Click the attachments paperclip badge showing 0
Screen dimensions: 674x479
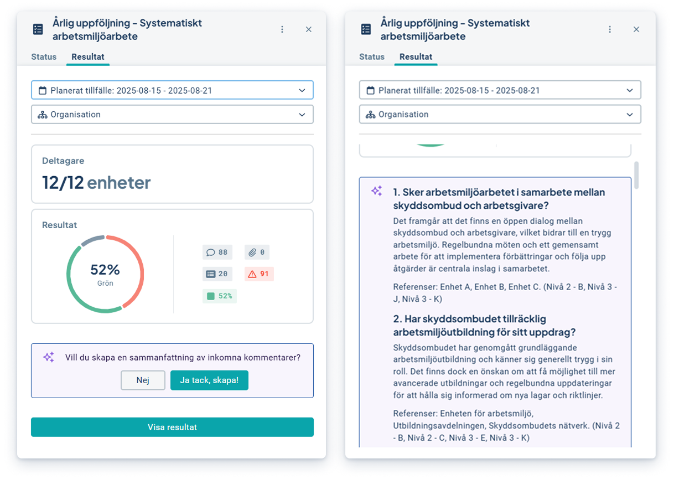tap(257, 253)
